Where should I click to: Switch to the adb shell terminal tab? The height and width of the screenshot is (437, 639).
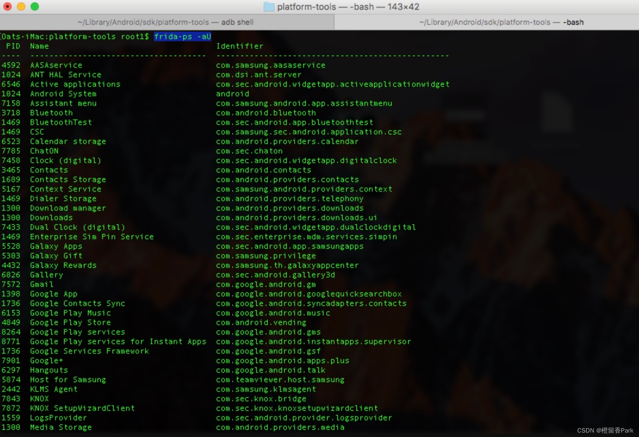167,22
